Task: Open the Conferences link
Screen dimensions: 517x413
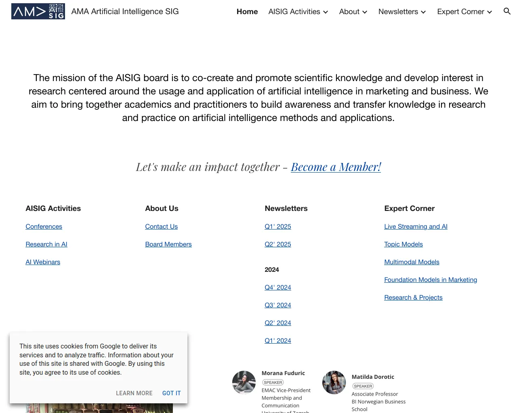Action: [x=44, y=227]
